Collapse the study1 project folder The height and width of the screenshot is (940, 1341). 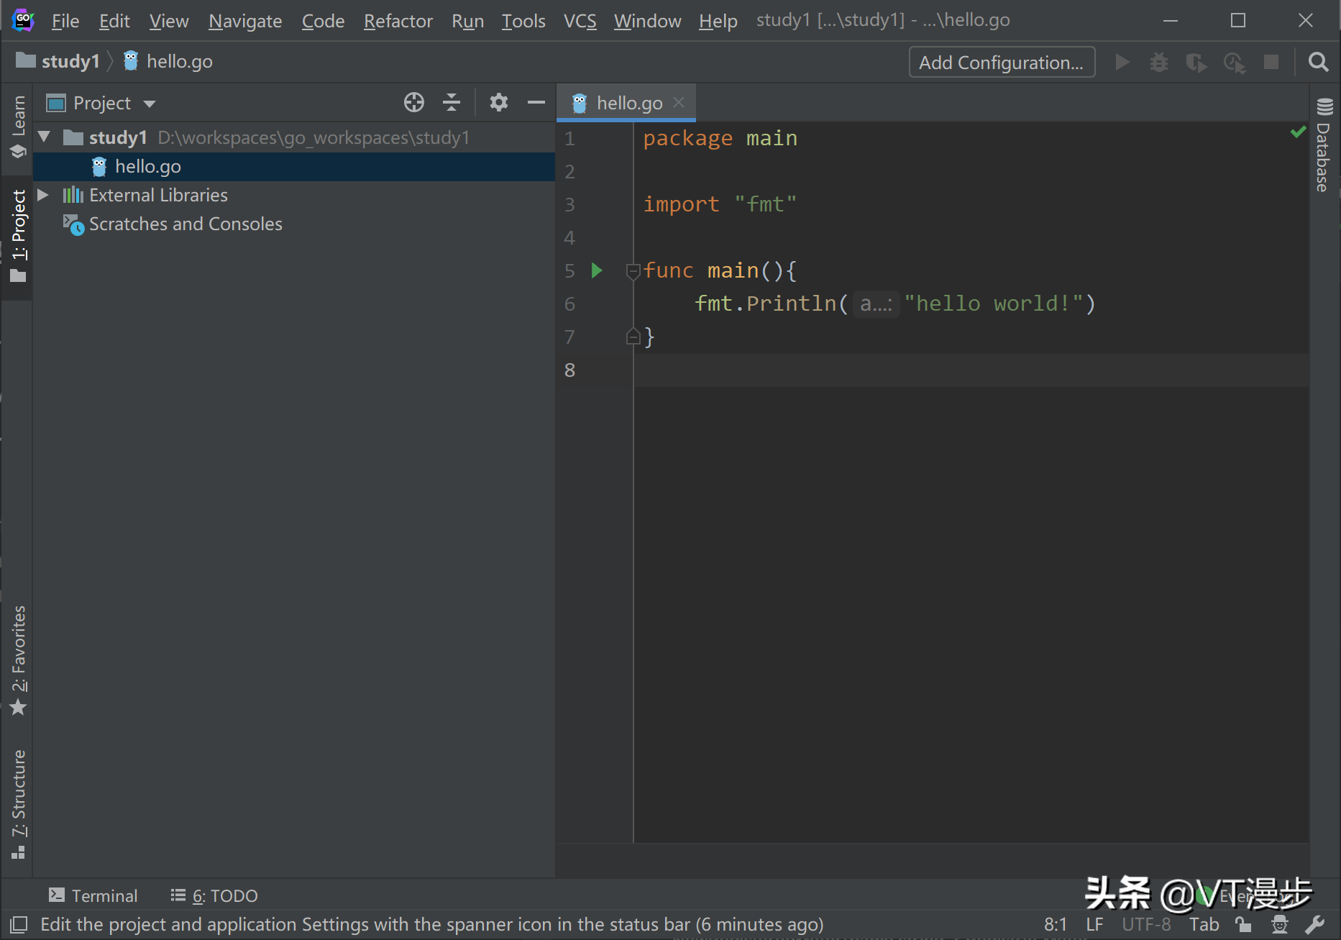click(44, 137)
